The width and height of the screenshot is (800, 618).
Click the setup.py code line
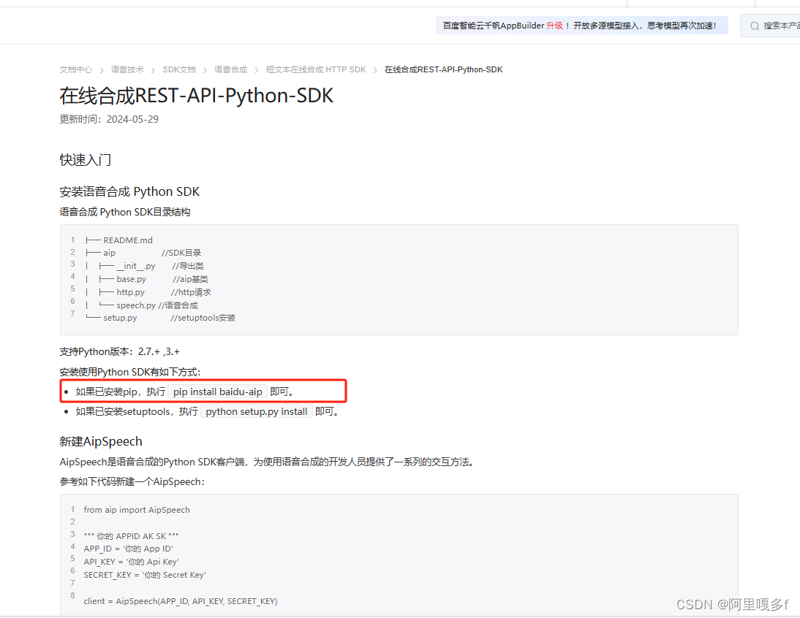pos(160,318)
